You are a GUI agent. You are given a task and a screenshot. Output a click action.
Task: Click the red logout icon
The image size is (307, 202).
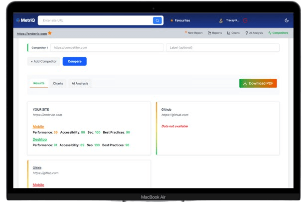245,20
